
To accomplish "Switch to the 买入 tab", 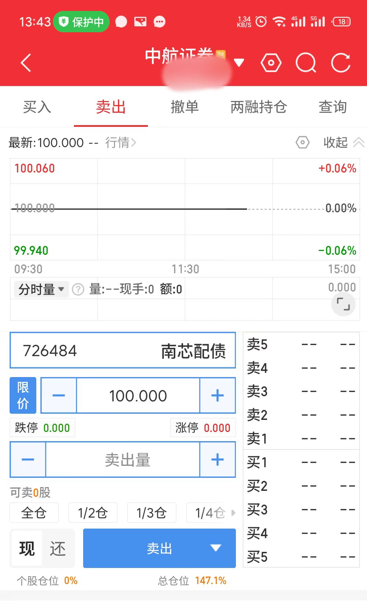I will tap(37, 107).
